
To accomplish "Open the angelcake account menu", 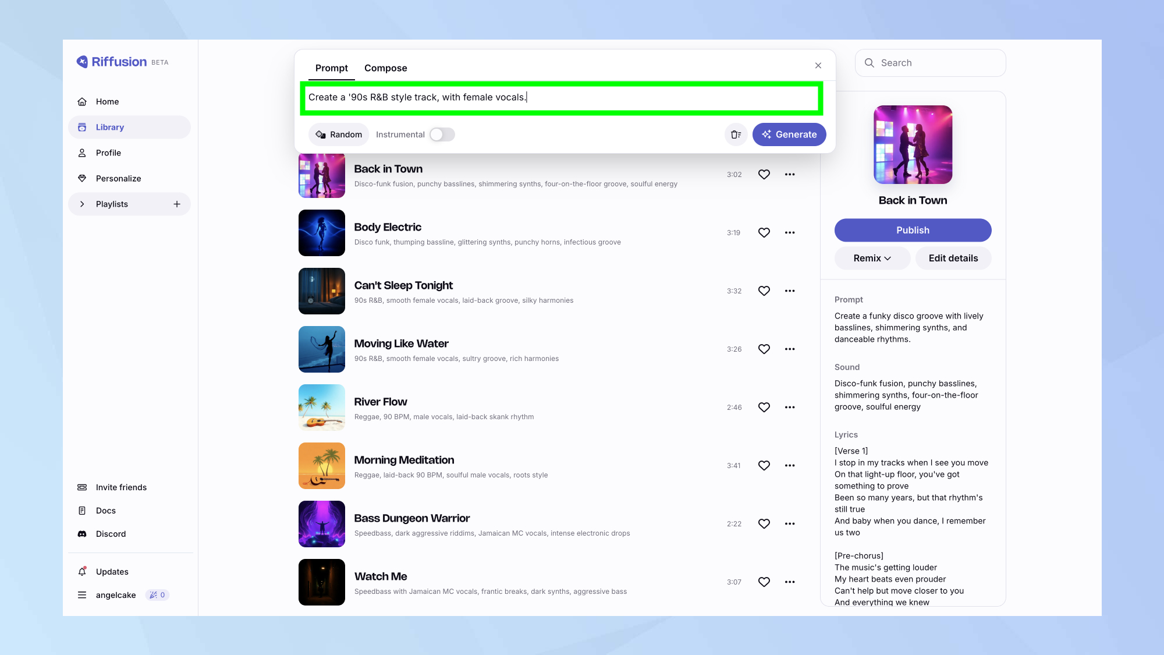I will pyautogui.click(x=116, y=595).
